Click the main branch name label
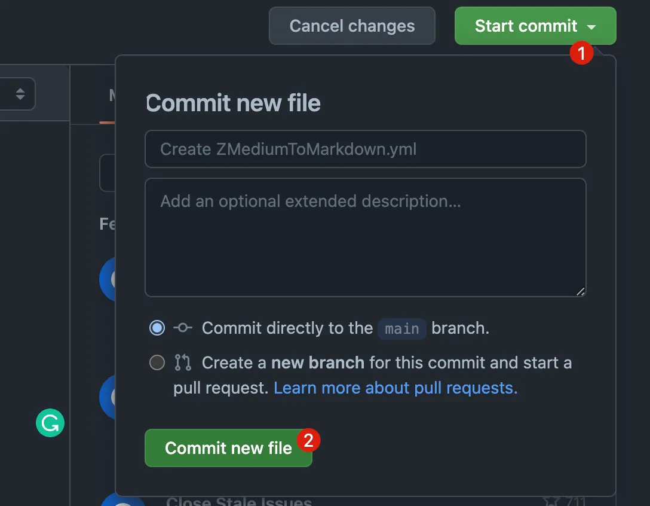The height and width of the screenshot is (506, 650). 402,328
